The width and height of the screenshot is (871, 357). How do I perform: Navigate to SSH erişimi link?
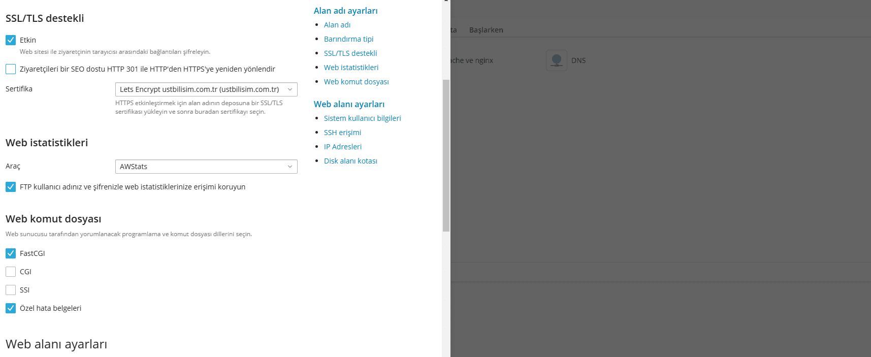(342, 133)
